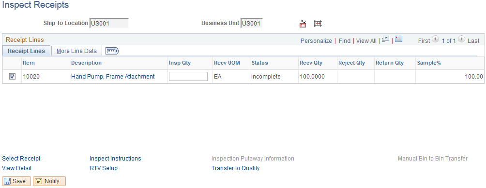Toggle checkbox for item 10020

[x=12, y=77]
